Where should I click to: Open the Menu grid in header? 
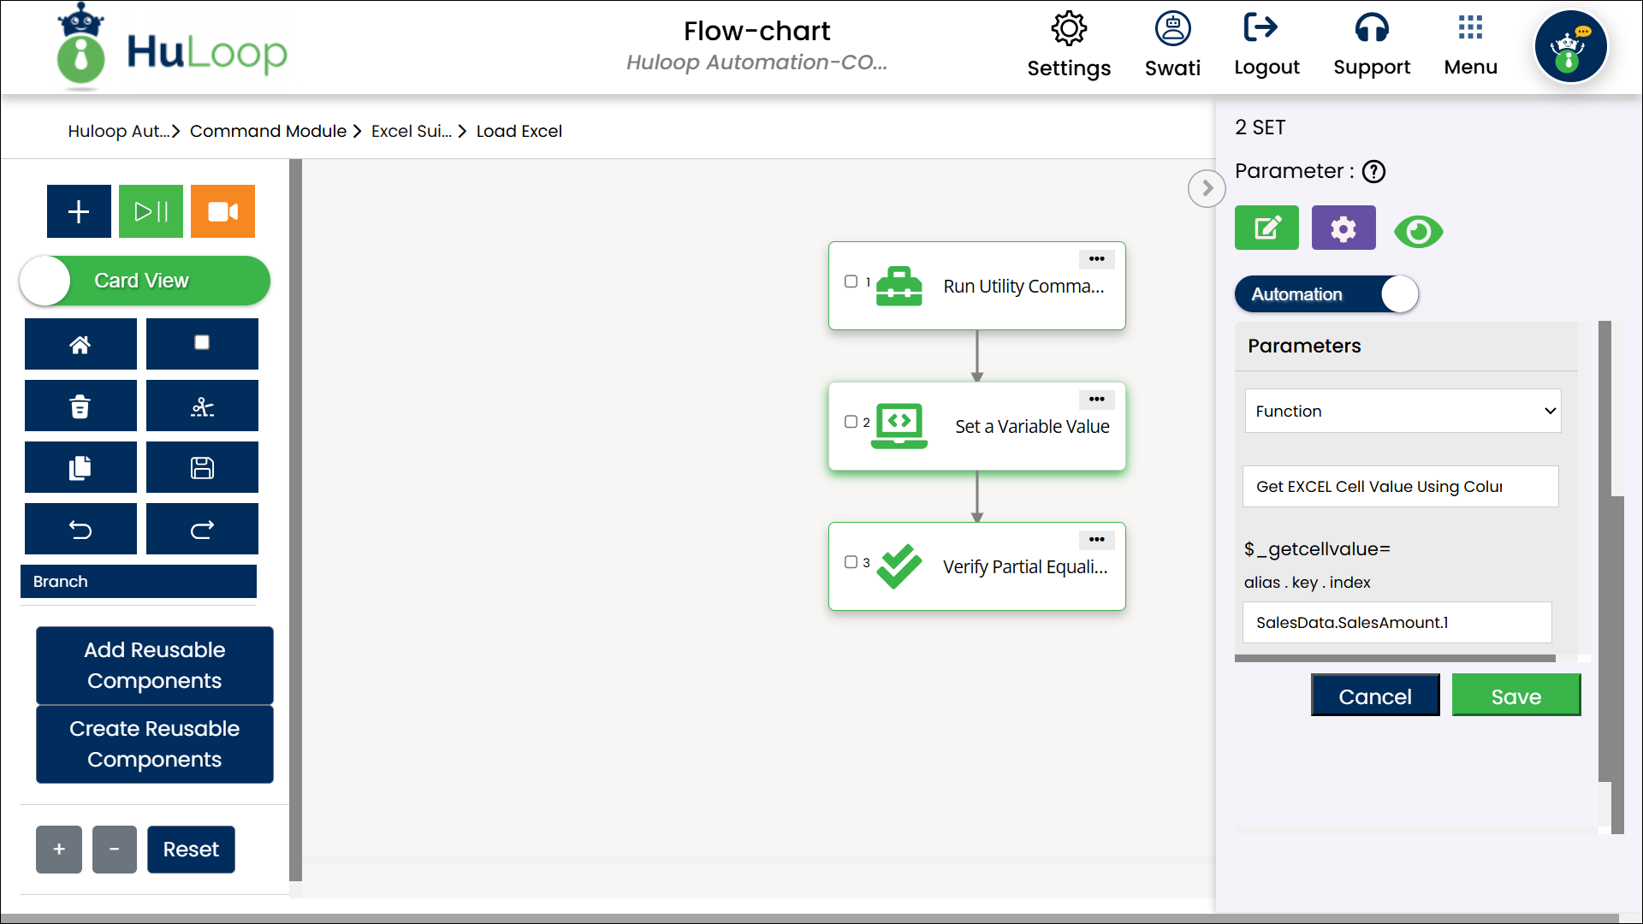pyautogui.click(x=1470, y=44)
